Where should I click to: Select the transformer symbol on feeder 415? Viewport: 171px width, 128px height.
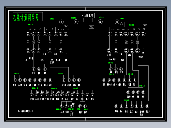50,42
